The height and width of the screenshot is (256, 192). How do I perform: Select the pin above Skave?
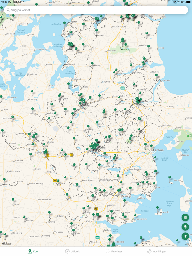pyautogui.click(x=32, y=109)
